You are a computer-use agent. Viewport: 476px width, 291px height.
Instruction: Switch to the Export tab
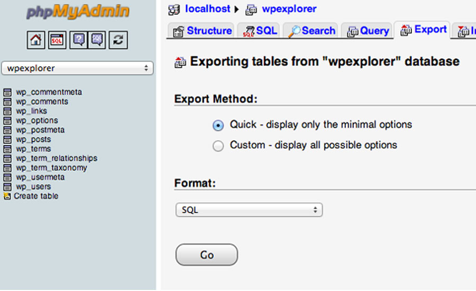tap(422, 30)
